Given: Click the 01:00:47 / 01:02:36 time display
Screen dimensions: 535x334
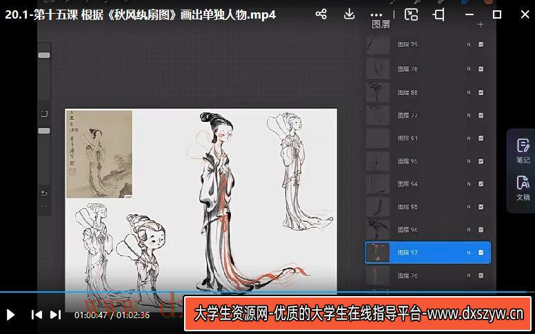Looking at the screenshot, I should click(112, 315).
